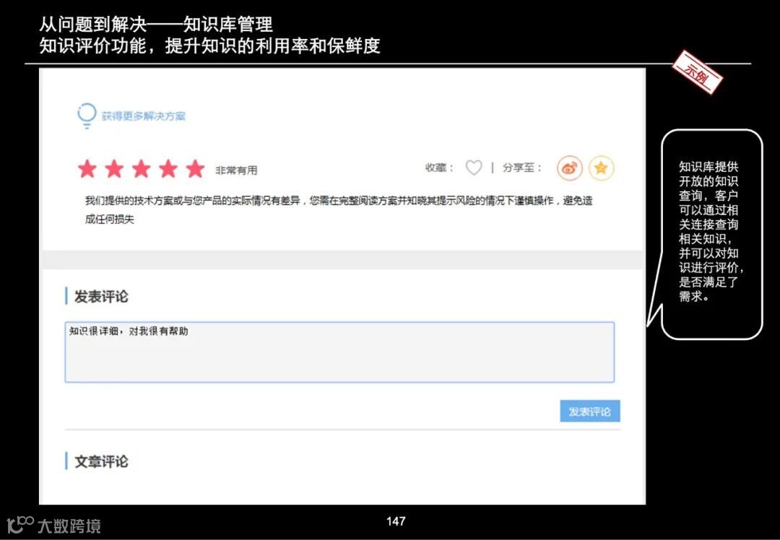
Task: Select the fourth rating star
Action: point(168,169)
